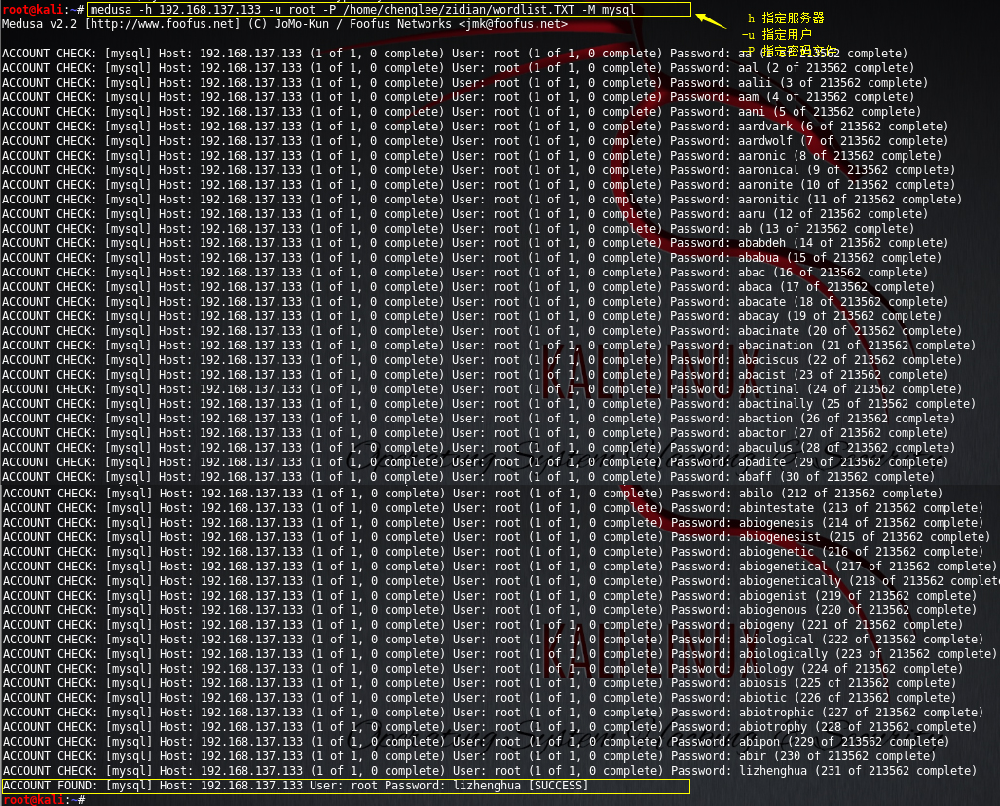
Task: Click the password 'aal' check line
Action: click(458, 67)
